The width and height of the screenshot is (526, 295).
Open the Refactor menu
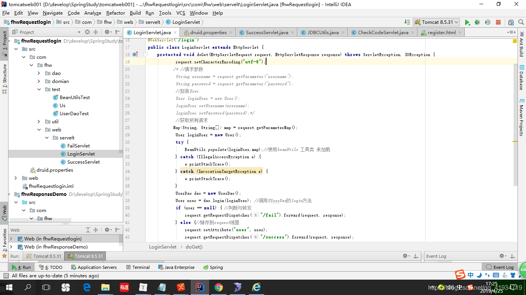tap(116, 13)
